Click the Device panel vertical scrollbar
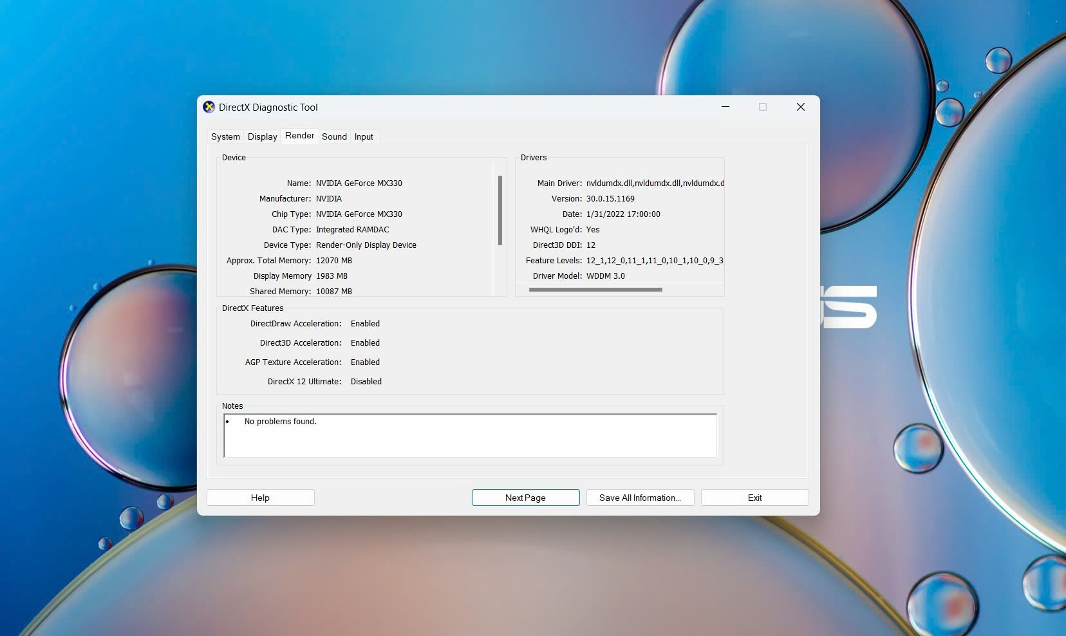Viewport: 1066px width, 636px height. [x=500, y=210]
